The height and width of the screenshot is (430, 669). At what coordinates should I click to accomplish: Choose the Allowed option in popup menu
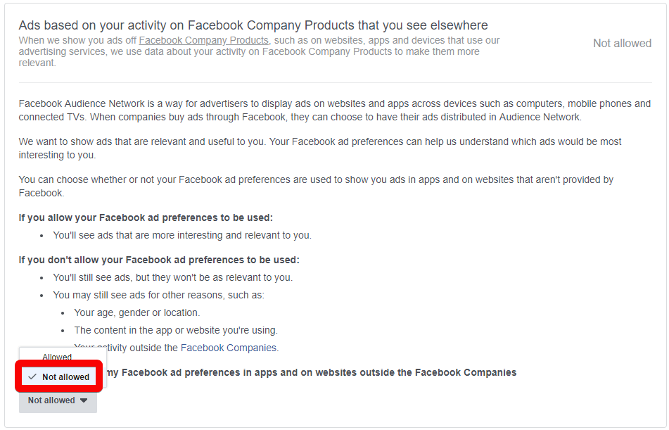pos(57,357)
